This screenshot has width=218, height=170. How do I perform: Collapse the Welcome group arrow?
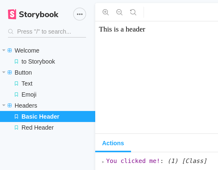pos(4,50)
